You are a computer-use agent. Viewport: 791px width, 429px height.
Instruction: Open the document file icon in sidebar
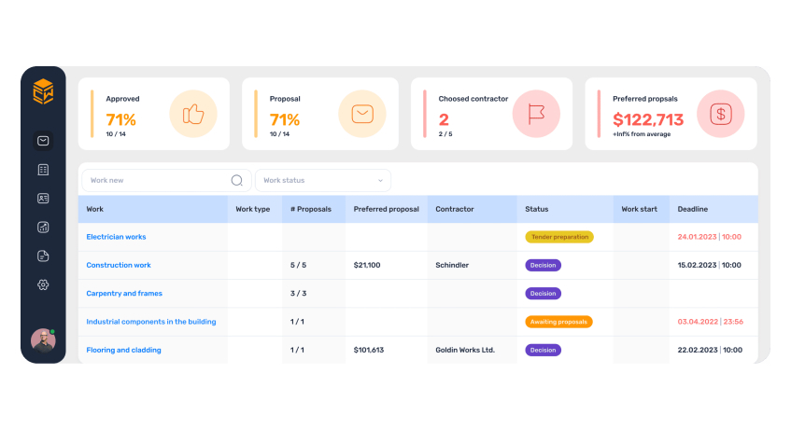43,256
